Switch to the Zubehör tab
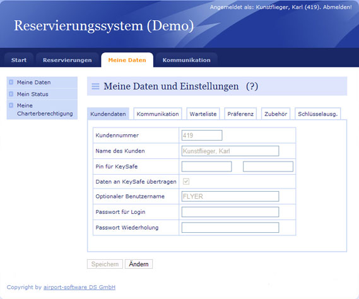This screenshot has height=299, width=359. tap(276, 114)
